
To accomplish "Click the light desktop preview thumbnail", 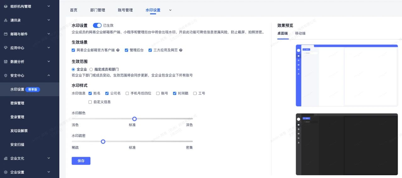I will coord(347,76).
